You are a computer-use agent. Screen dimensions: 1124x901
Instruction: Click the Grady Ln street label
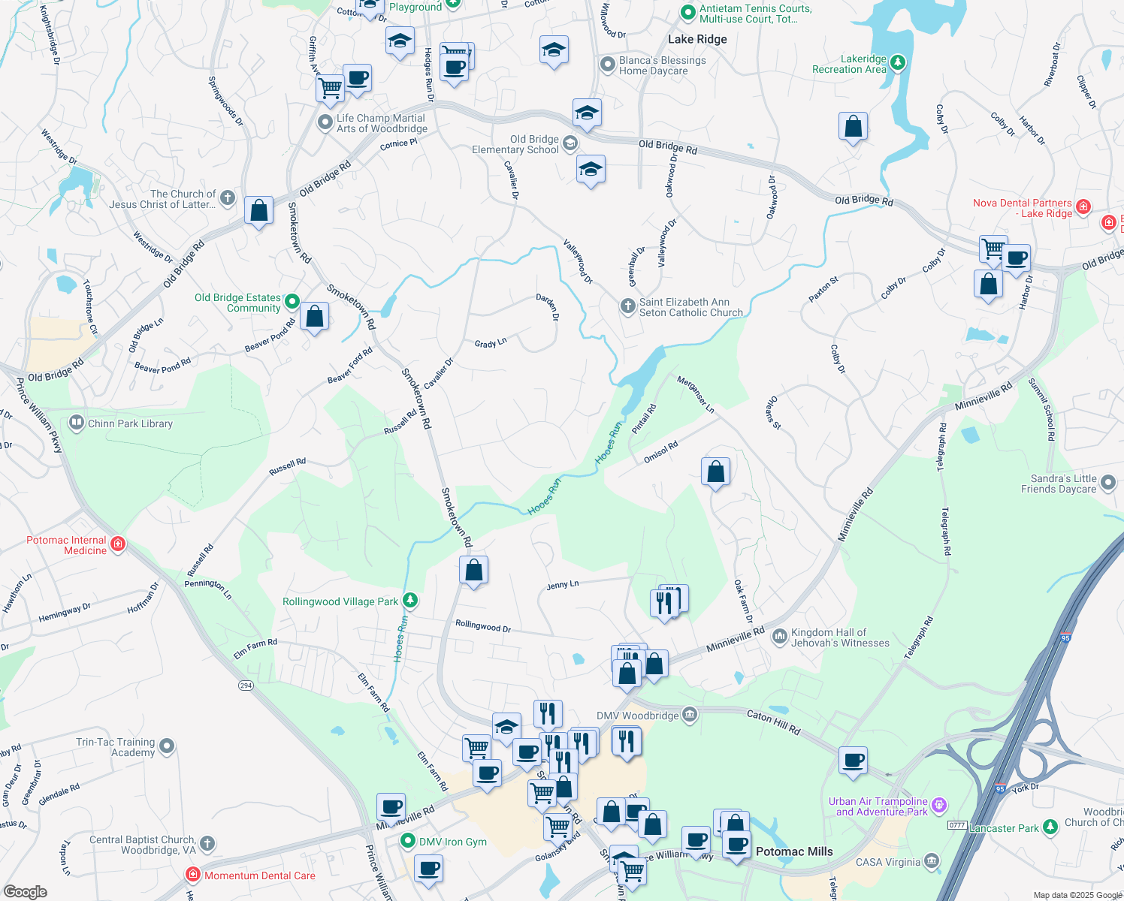tap(491, 343)
